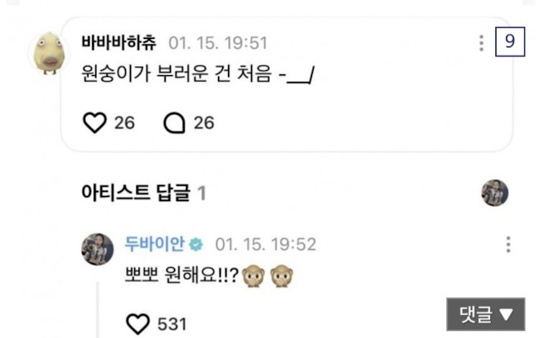This screenshot has width=540, height=338.
Task: Open the three-dot menu on 두바이안's reply
Action: click(x=508, y=245)
